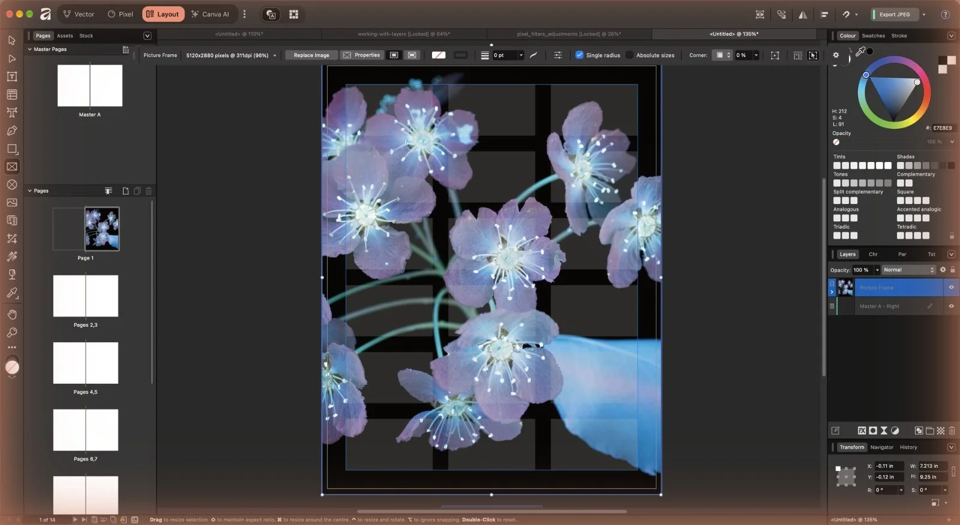This screenshot has height=525, width=960.
Task: Select the Move tool arrow
Action: [11, 40]
